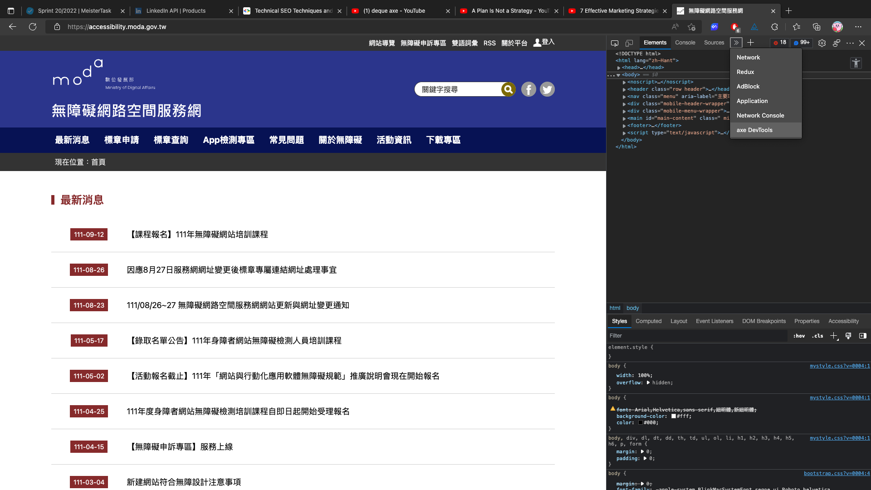Image resolution: width=871 pixels, height=490 pixels.
Task: Open the Facebook icon link
Action: click(x=528, y=89)
